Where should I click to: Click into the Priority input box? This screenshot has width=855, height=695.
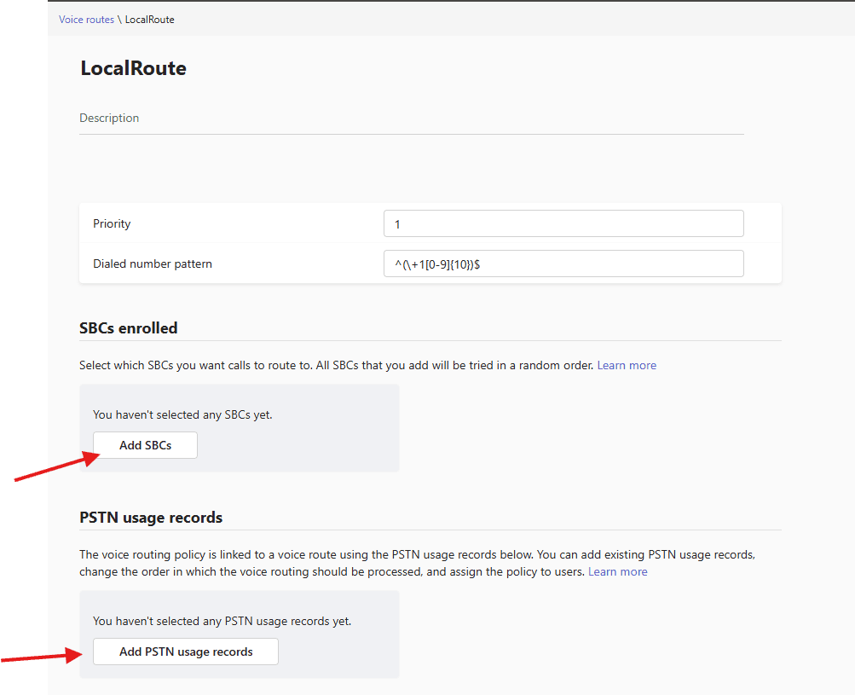pos(563,223)
